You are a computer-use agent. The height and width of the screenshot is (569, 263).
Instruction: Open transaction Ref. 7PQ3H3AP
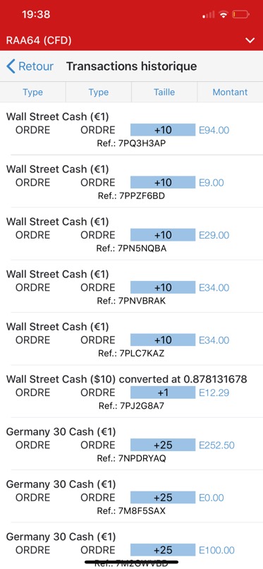pos(131,130)
